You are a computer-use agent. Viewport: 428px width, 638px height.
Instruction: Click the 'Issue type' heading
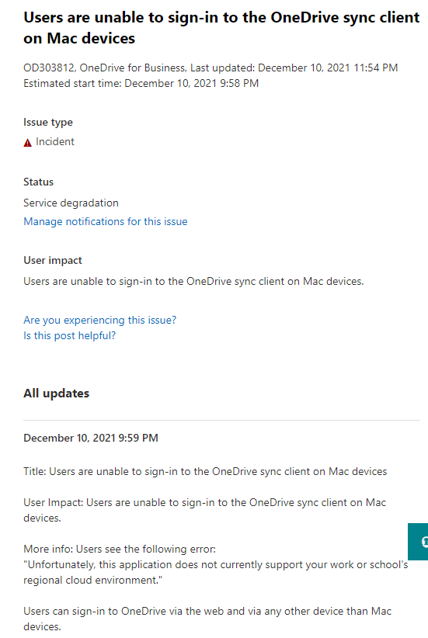click(x=48, y=122)
